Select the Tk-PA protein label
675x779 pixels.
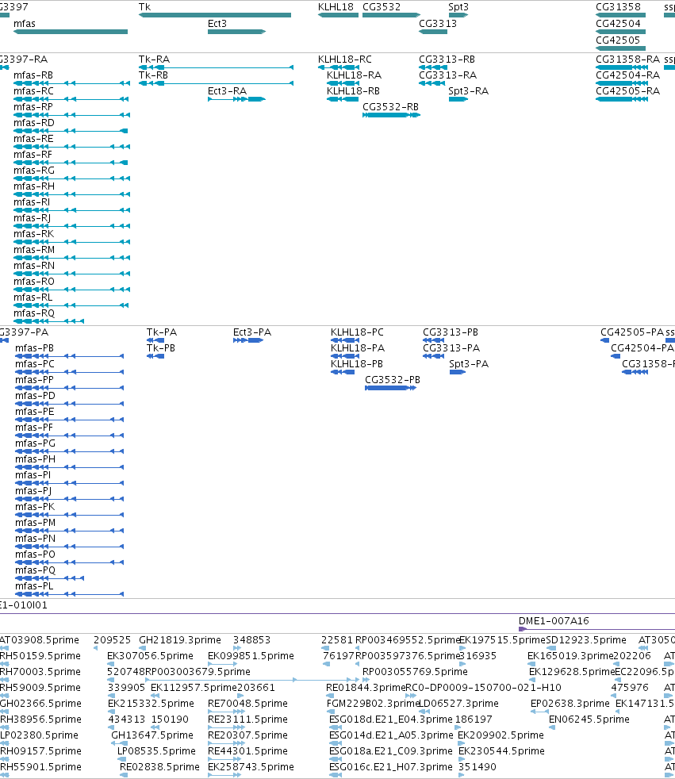click(x=162, y=332)
